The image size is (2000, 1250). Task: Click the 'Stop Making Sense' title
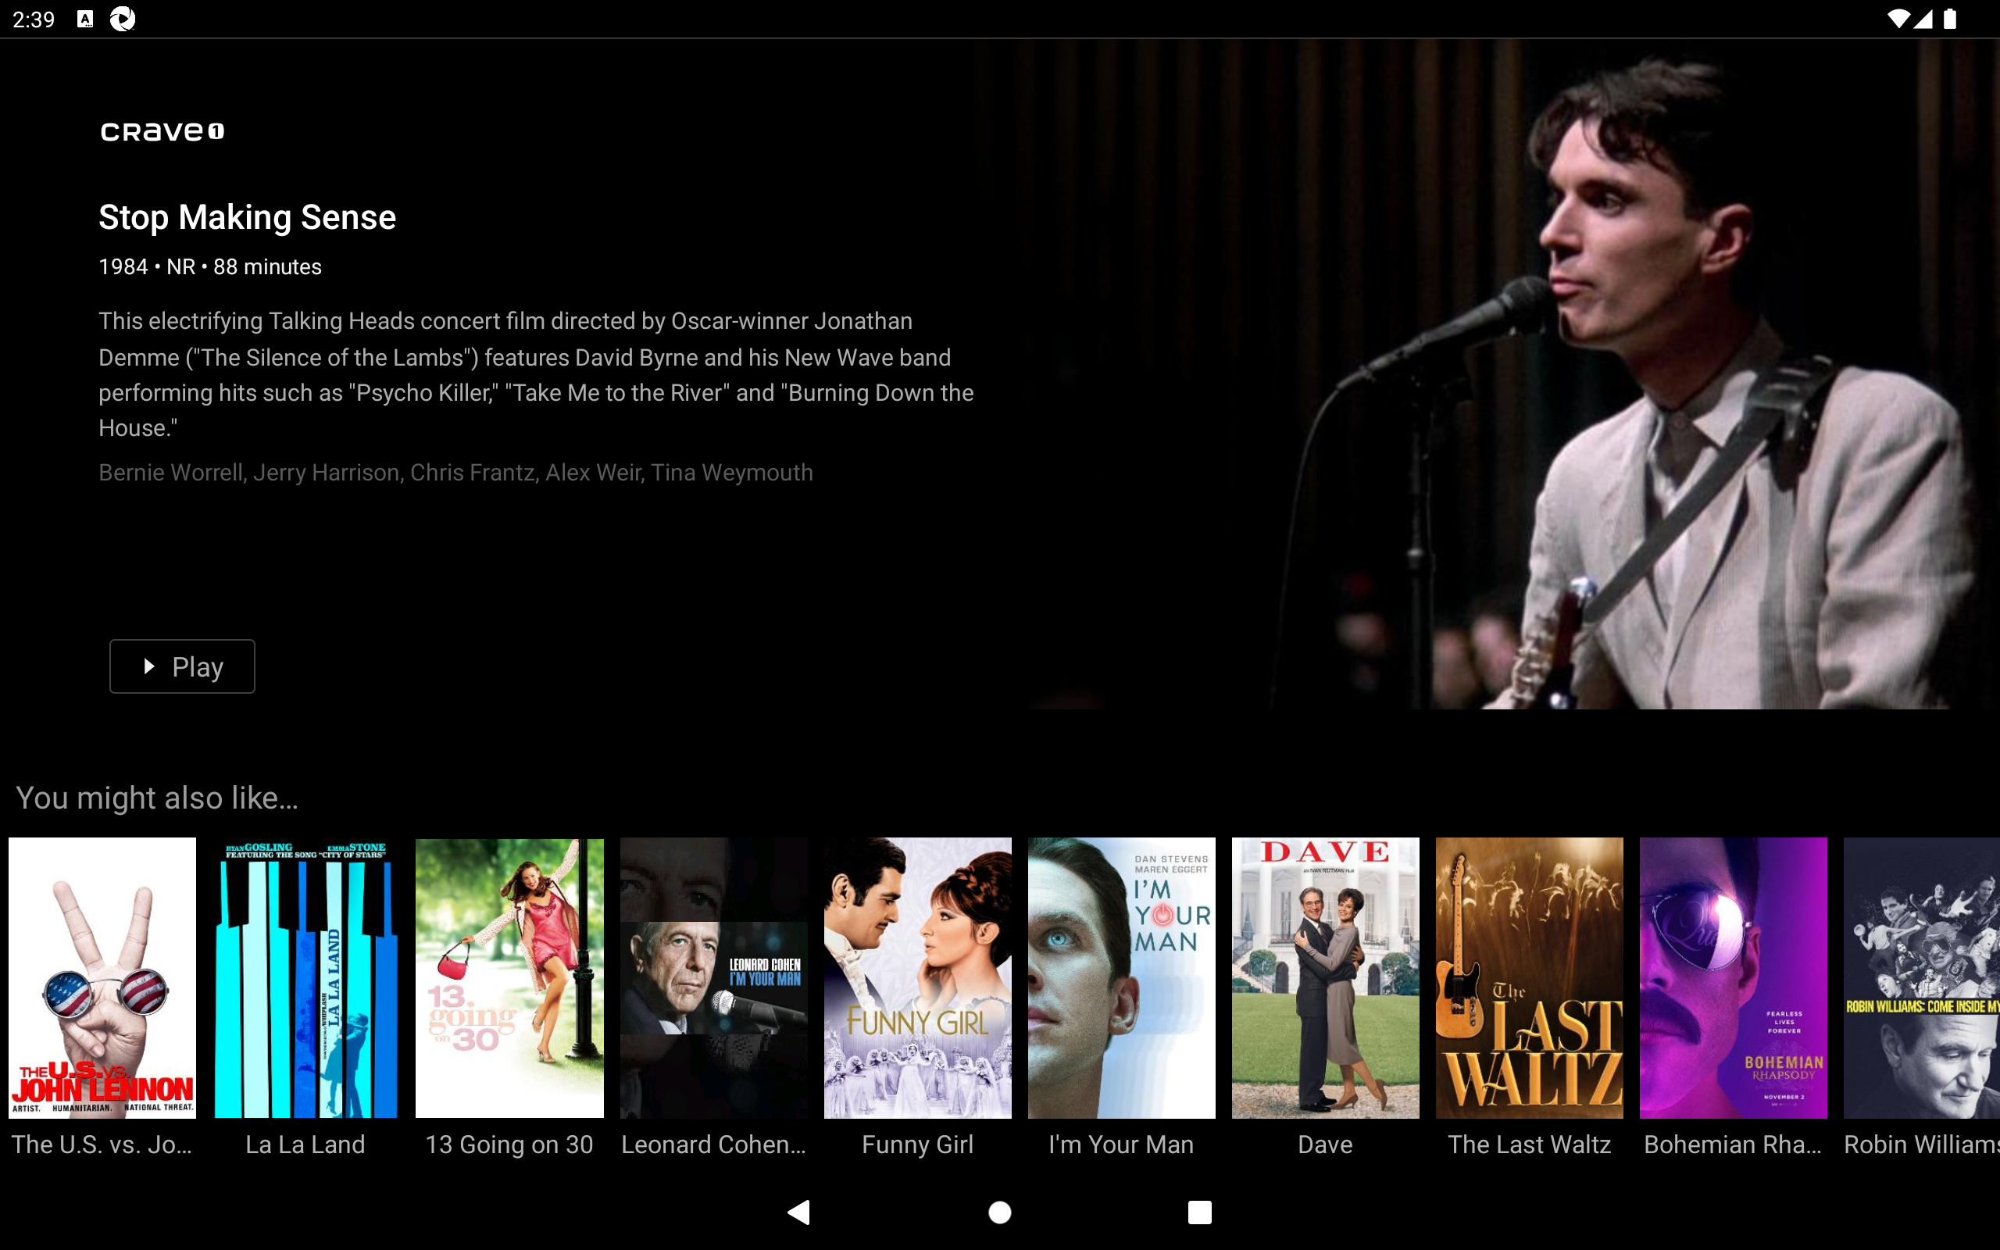tap(247, 216)
